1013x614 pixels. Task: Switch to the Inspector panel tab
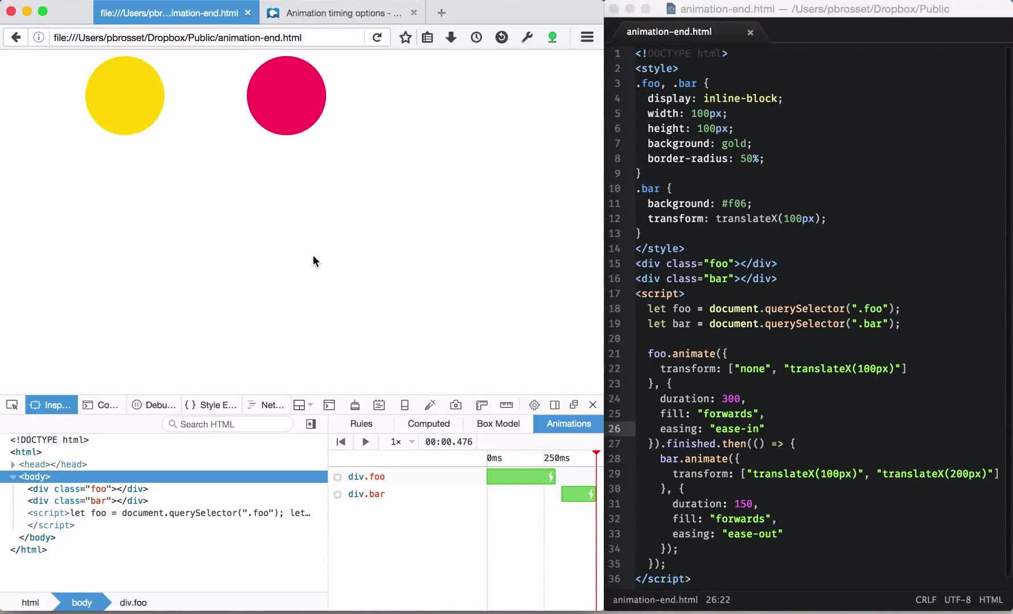(51, 405)
